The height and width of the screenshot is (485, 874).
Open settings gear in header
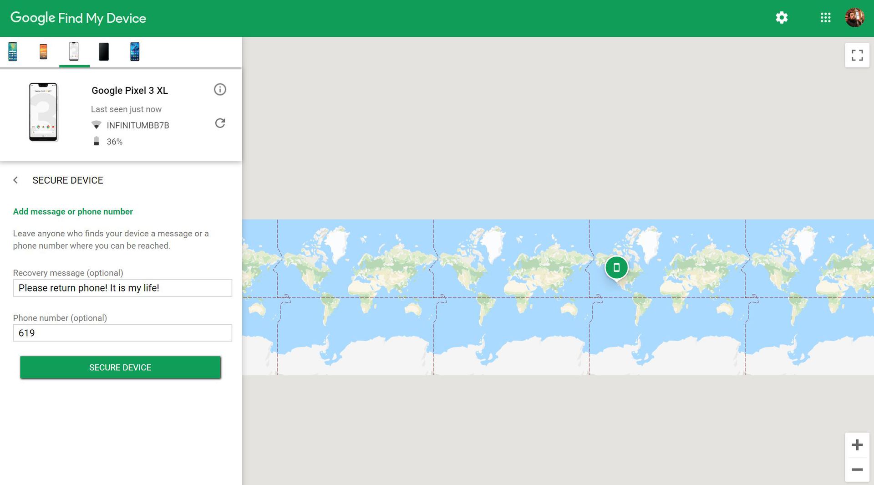[x=782, y=18]
